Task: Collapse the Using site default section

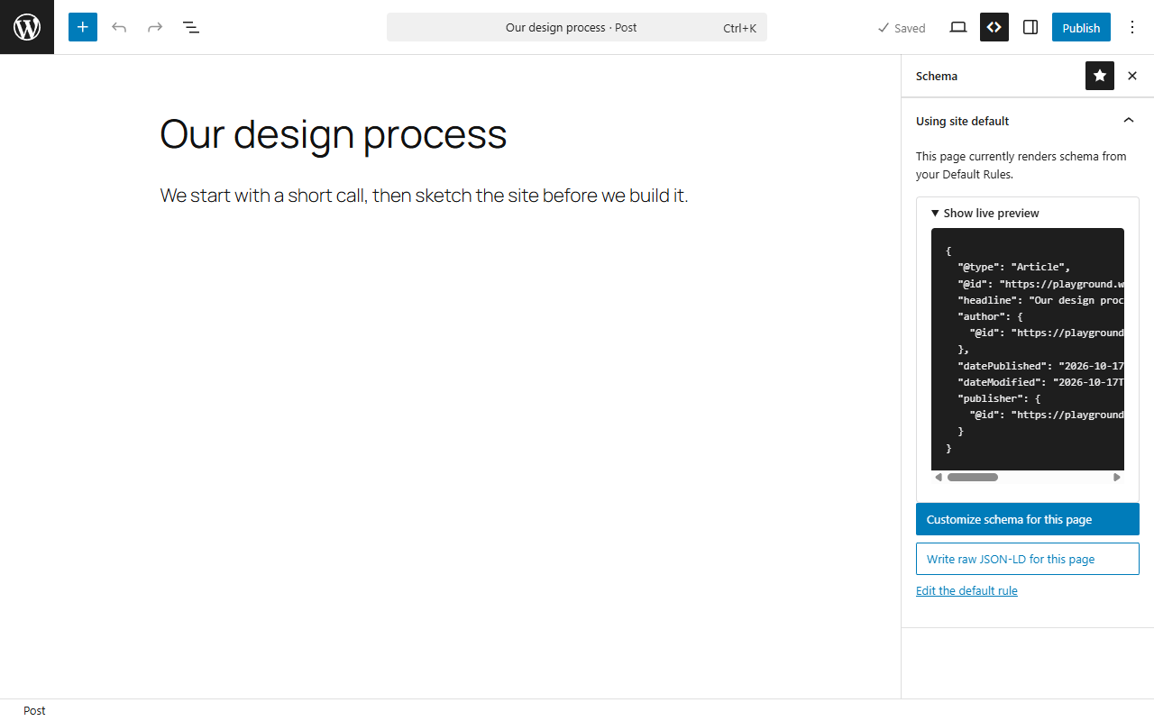Action: [x=1028, y=121]
